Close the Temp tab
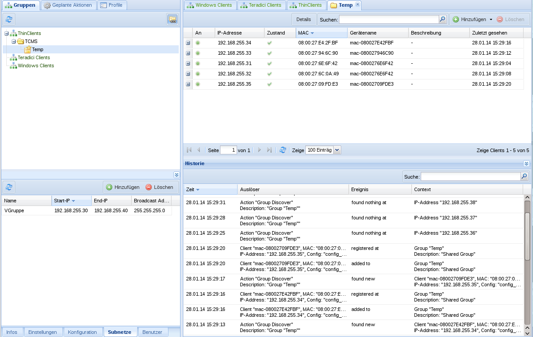This screenshot has width=533, height=337. coord(357,4)
